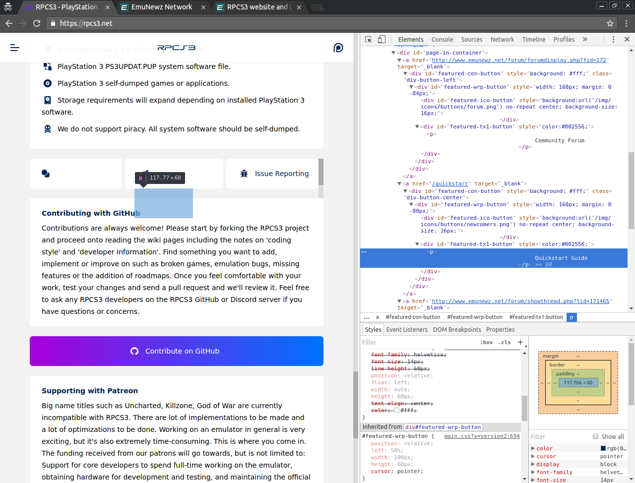Click the Contribute on GitHub button
Image resolution: width=635 pixels, height=483 pixels.
click(177, 351)
